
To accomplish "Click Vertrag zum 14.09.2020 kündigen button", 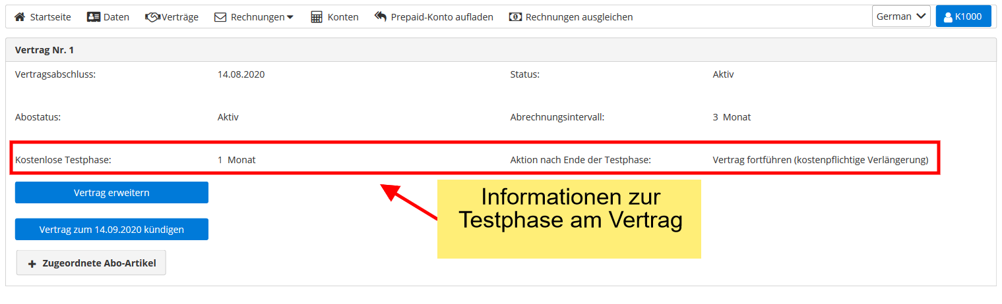I will (111, 230).
